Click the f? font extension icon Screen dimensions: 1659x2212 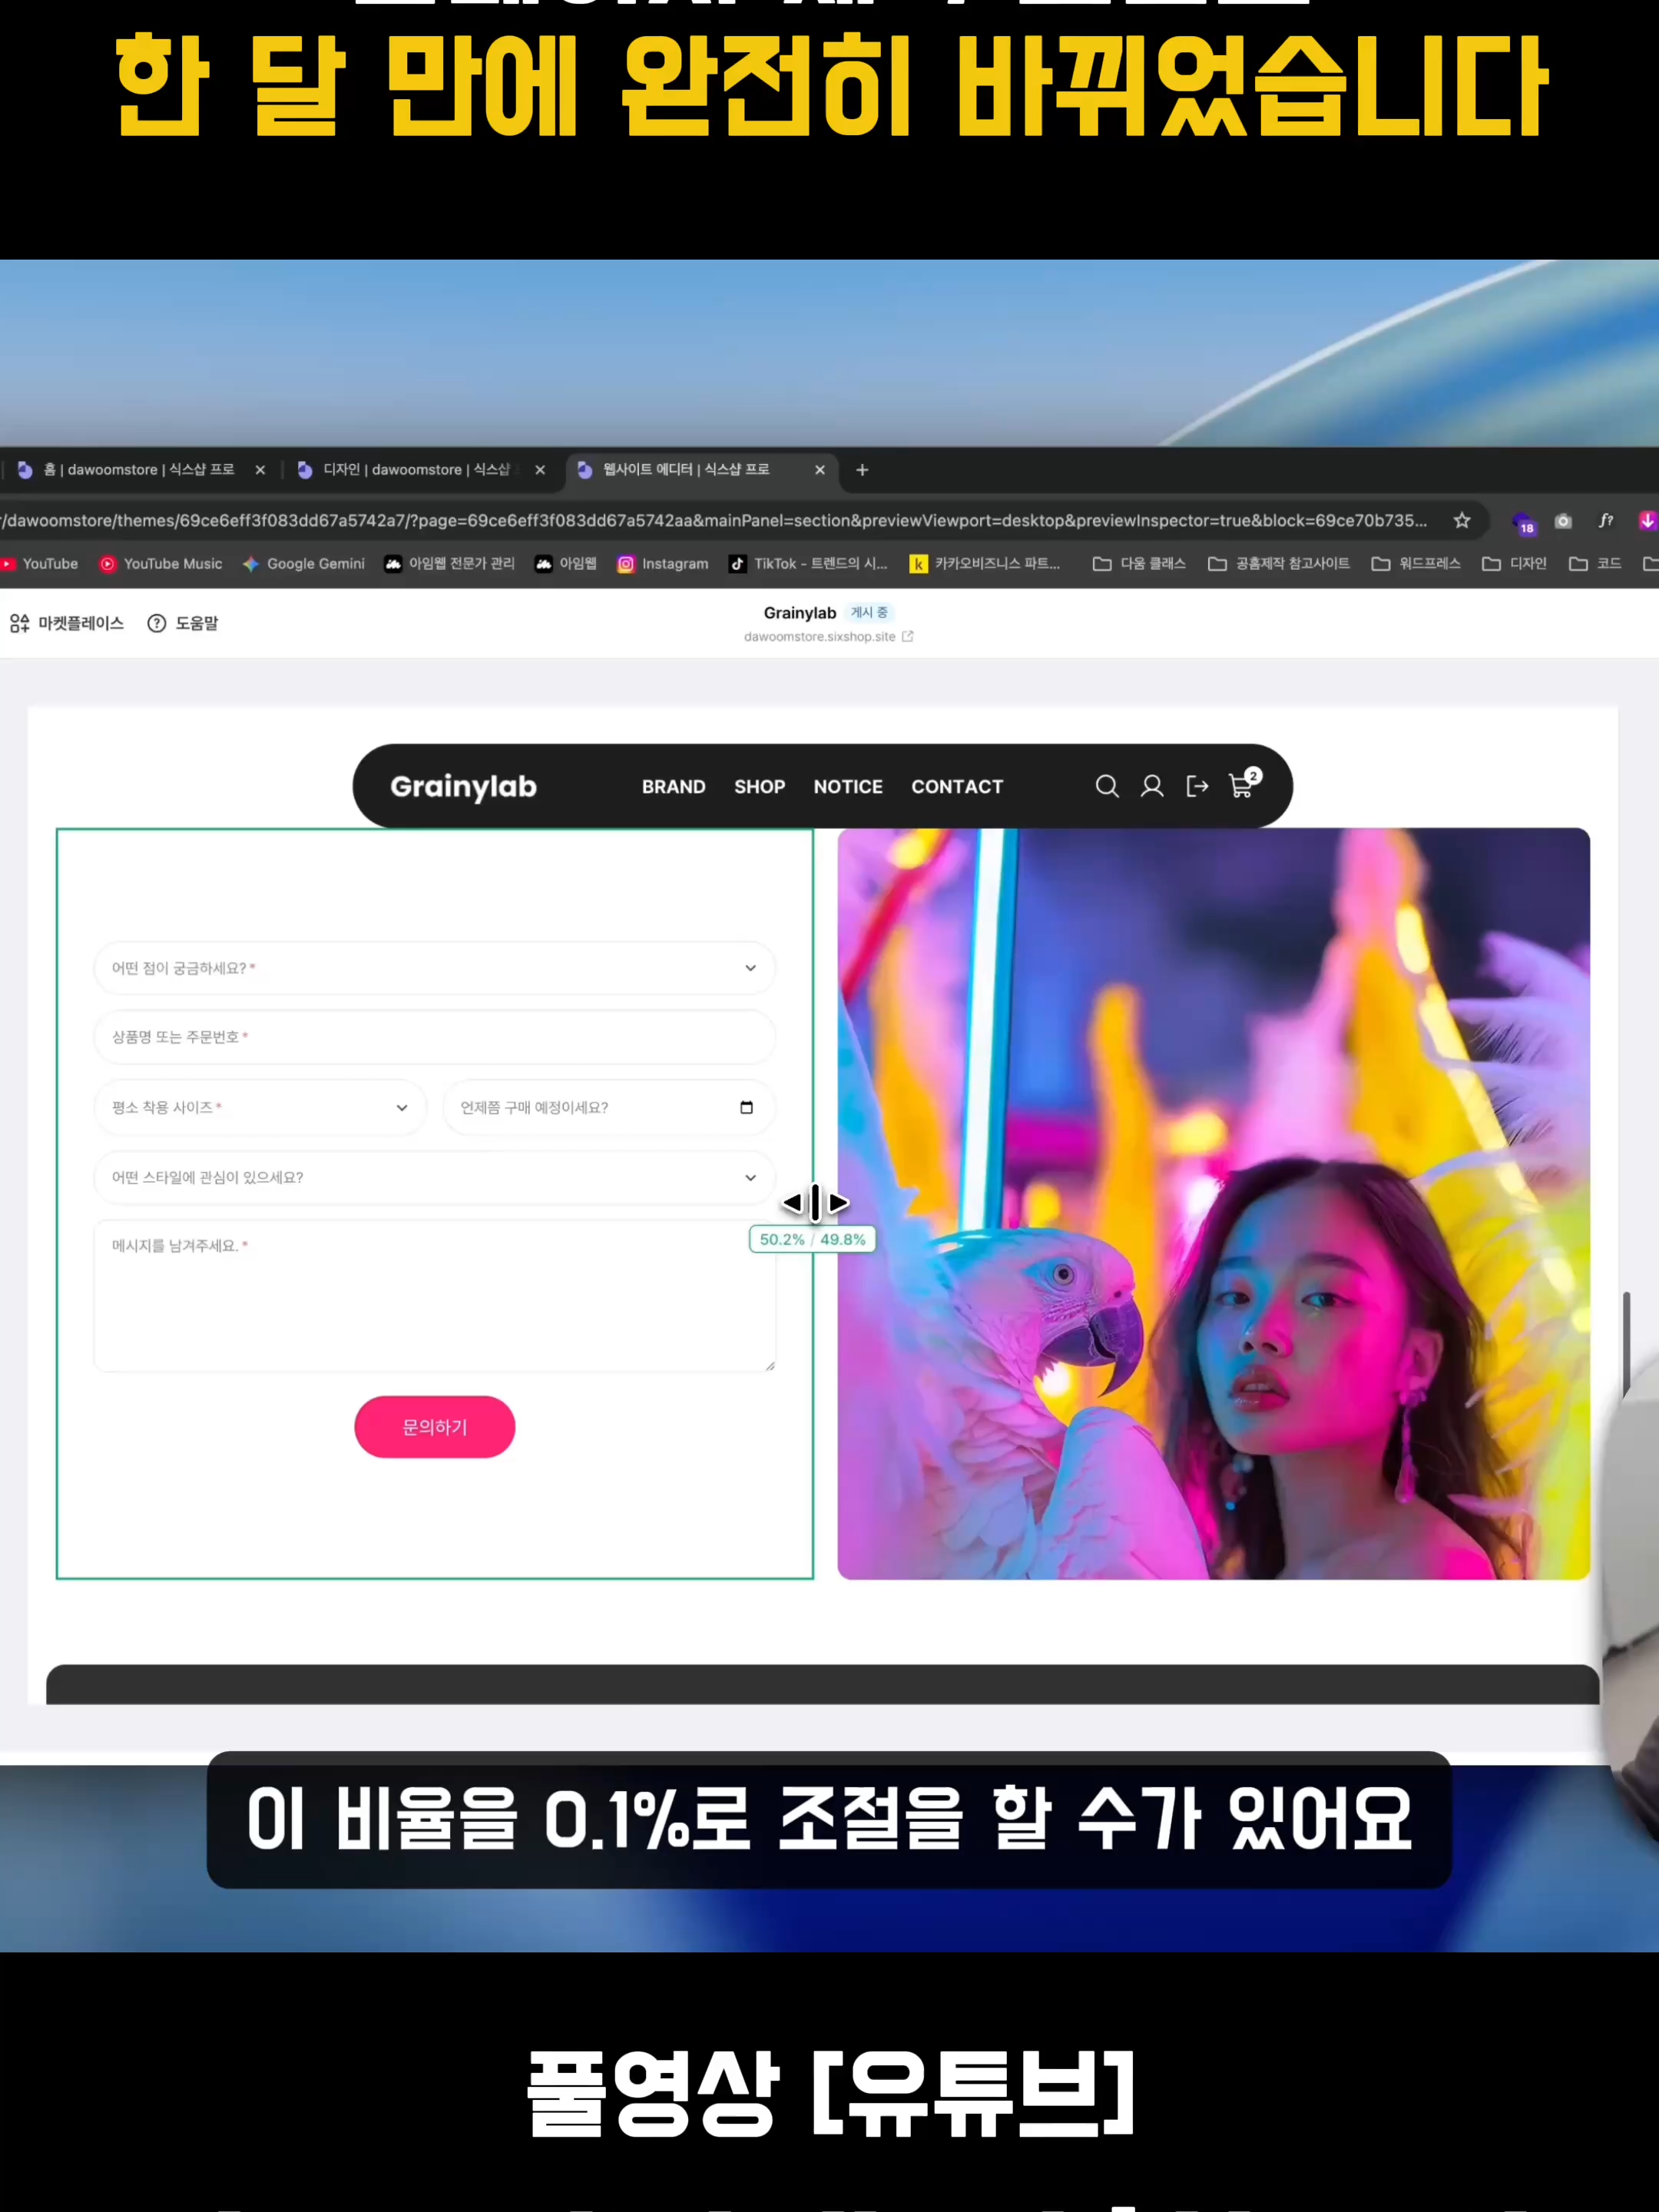pyautogui.click(x=1606, y=520)
